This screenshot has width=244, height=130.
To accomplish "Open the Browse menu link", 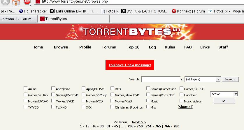I will [x=61, y=47].
